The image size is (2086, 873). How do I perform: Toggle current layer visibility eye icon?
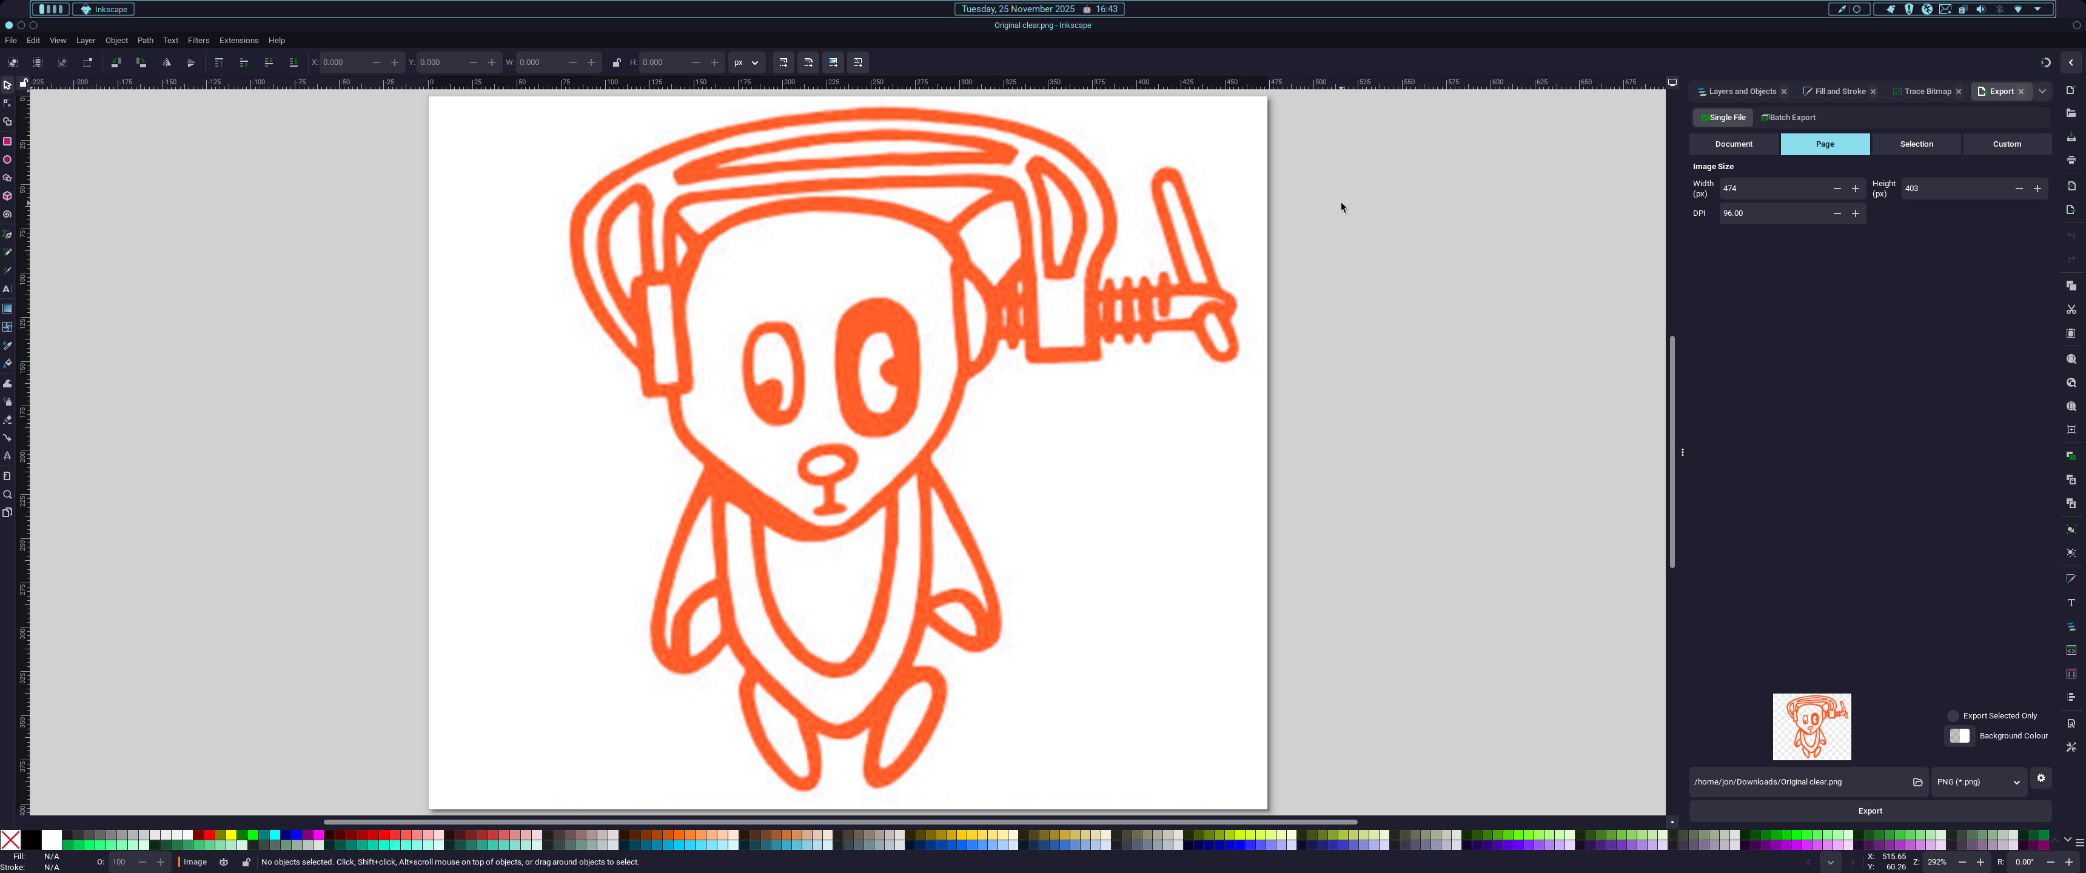pyautogui.click(x=224, y=863)
